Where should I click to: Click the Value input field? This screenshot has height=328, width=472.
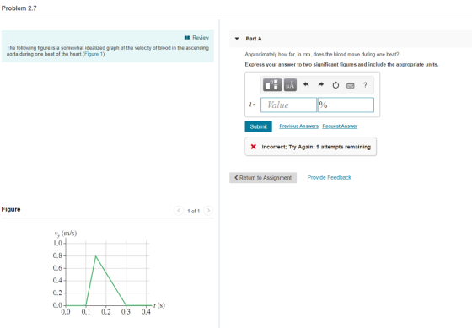coord(288,105)
